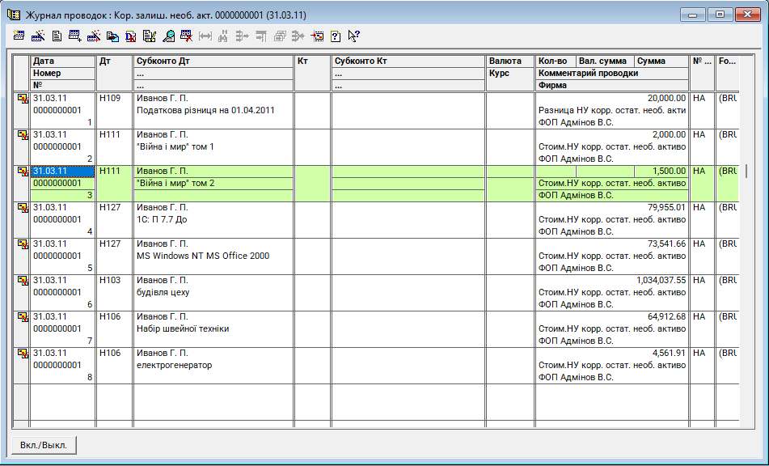This screenshot has height=466, width=769.
Task: Click the table icon with plus sign
Action: click(x=75, y=36)
